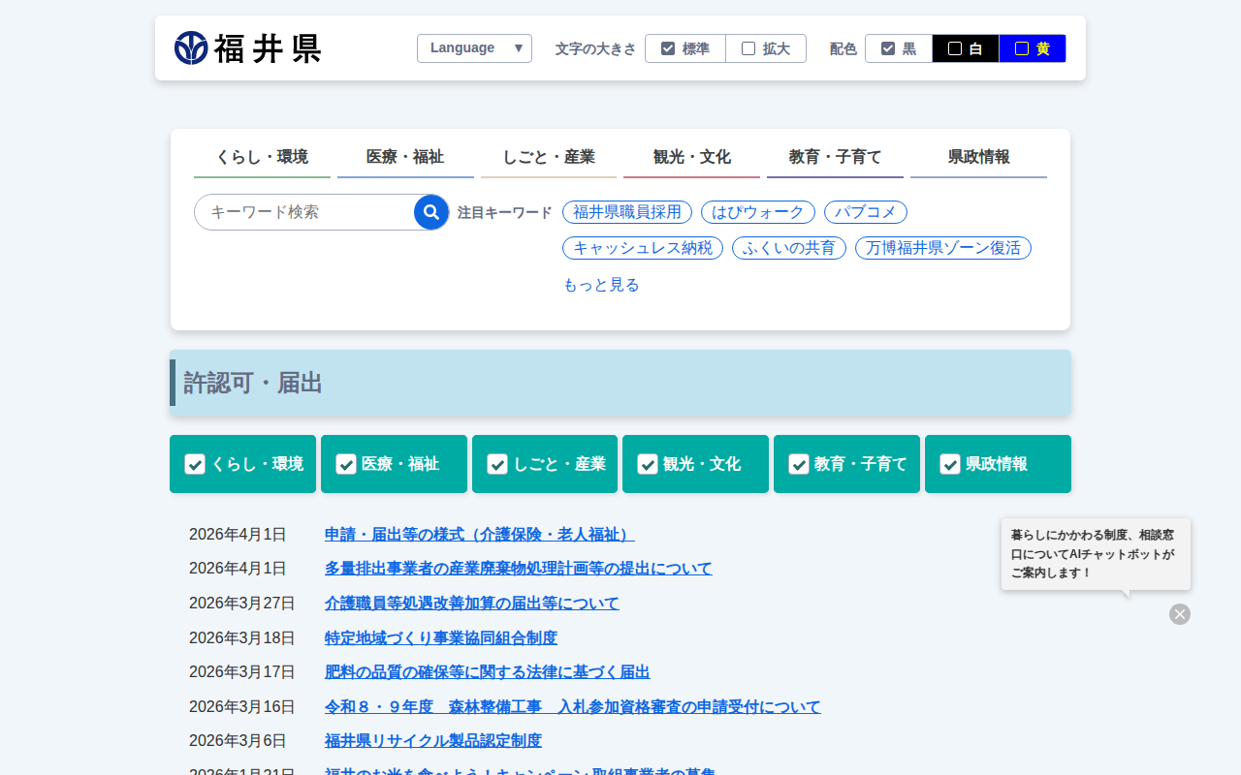Click the Fukui Prefecture logo

(247, 48)
